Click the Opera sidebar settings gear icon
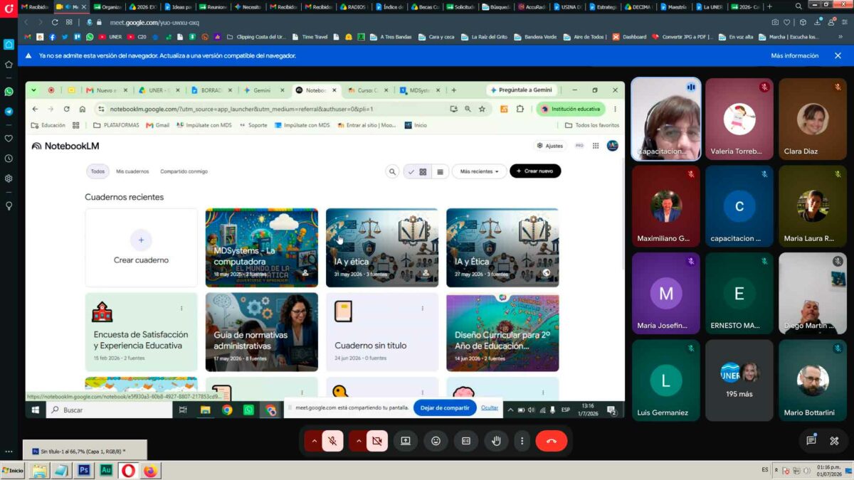 [9, 178]
